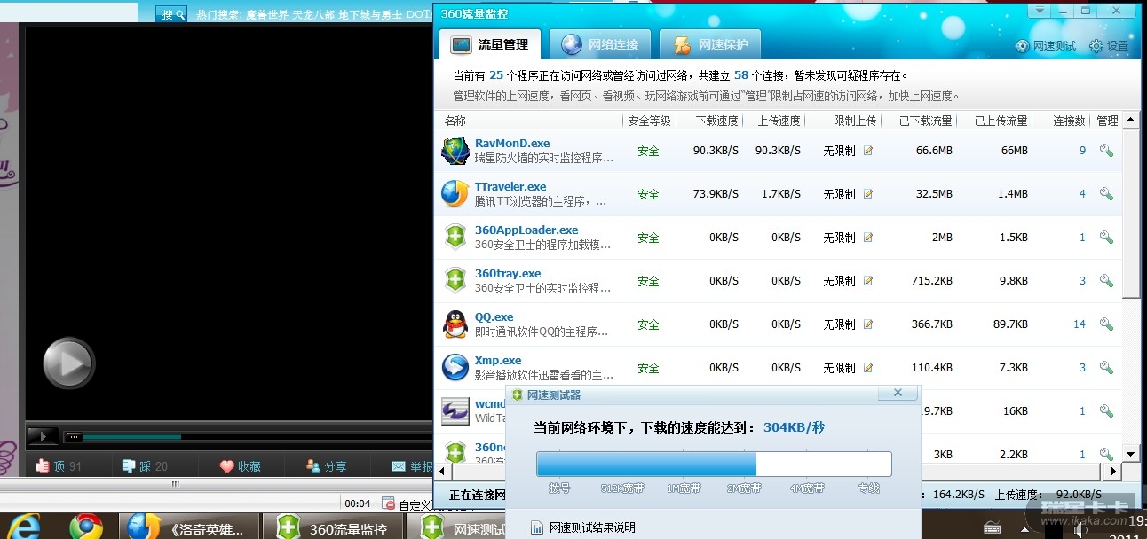This screenshot has height=539, width=1147.
Task: Click 分享 share button under video
Action: coord(326,465)
